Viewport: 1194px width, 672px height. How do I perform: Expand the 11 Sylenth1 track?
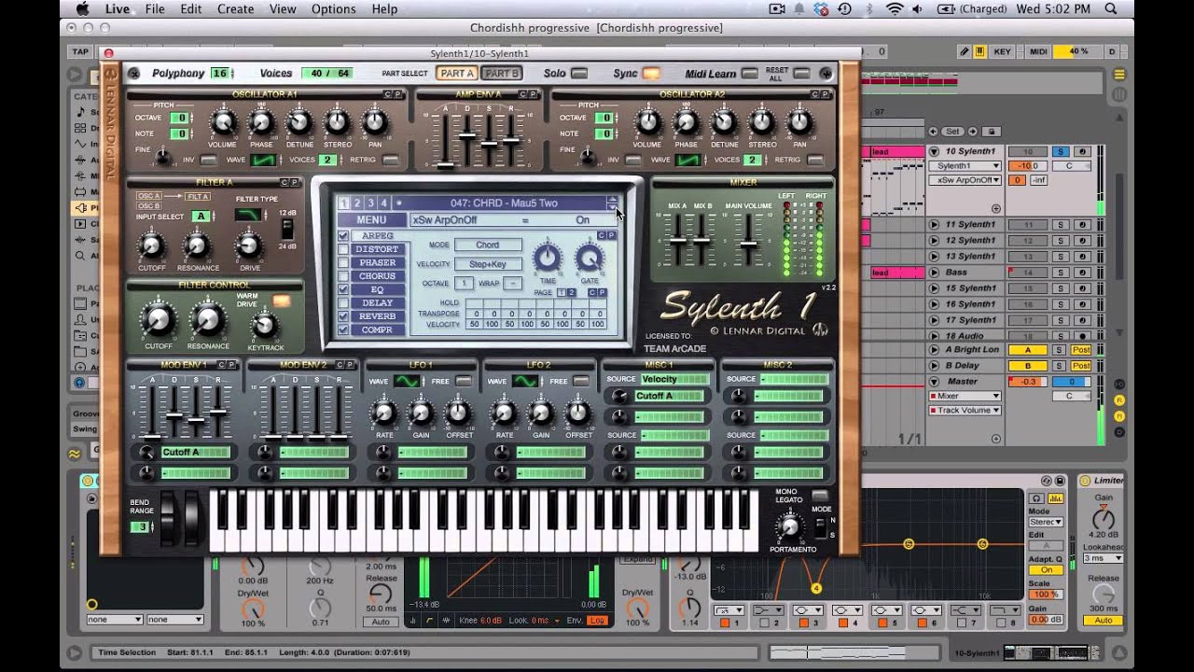tap(934, 225)
